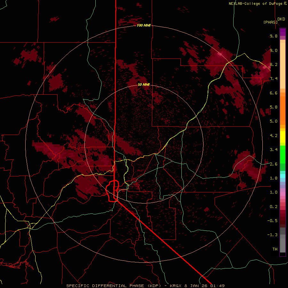
Task: Click the 7.4 value on color scale
Action: coord(274,79)
